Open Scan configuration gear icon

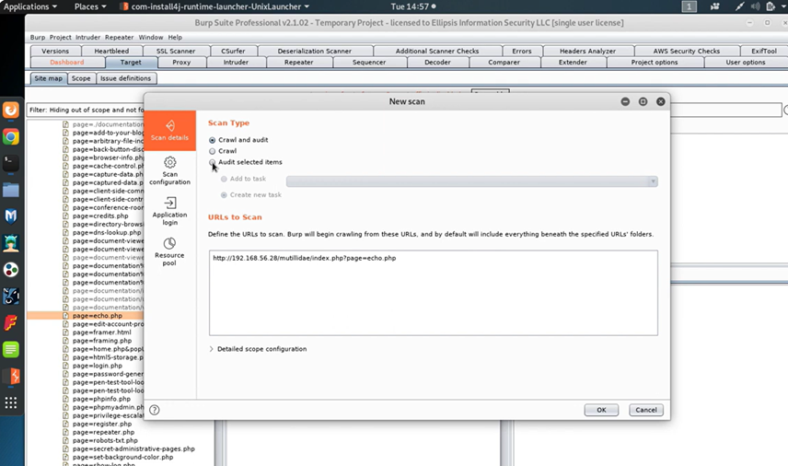coord(170,162)
